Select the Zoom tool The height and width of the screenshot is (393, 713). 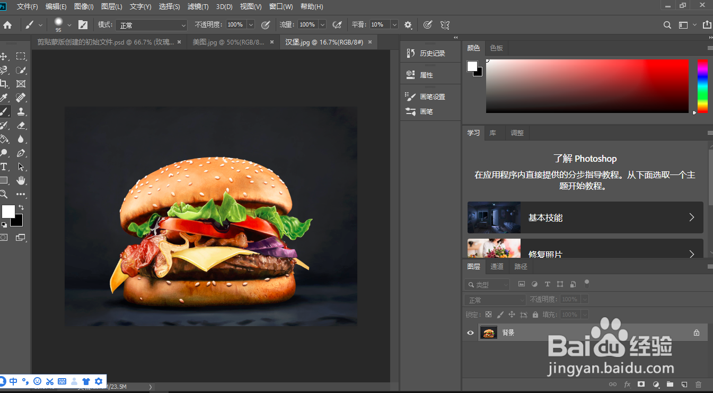(x=4, y=194)
